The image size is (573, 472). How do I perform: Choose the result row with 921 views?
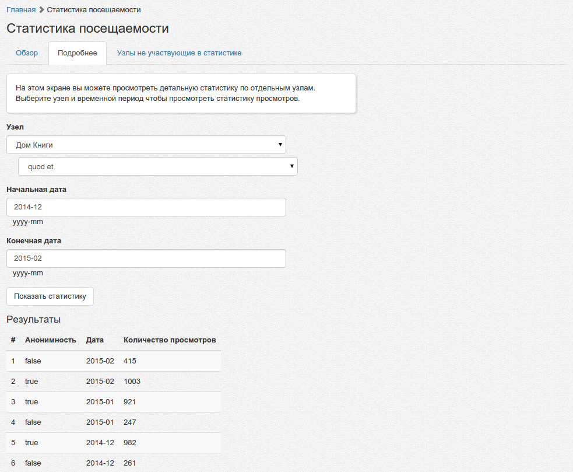point(114,402)
